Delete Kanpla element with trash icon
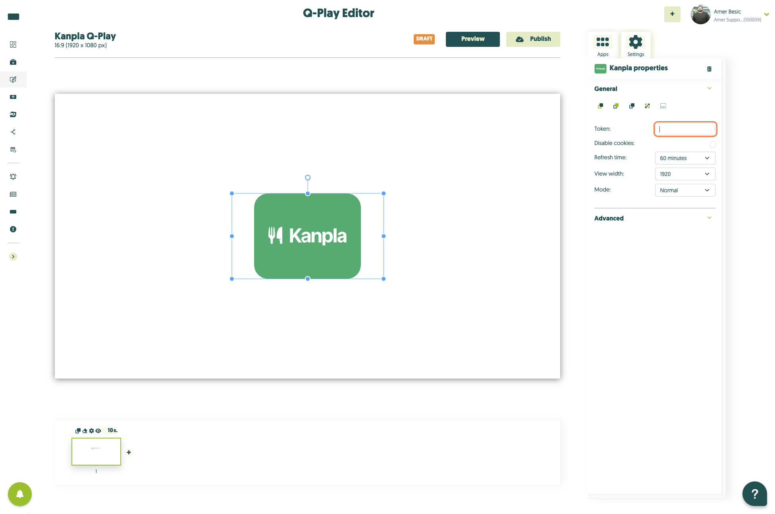 (x=709, y=69)
